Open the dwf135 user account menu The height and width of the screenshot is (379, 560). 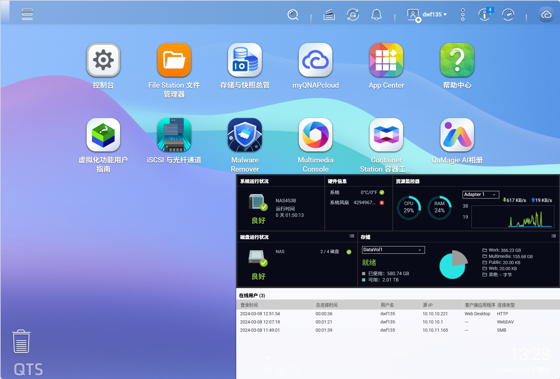coord(427,15)
